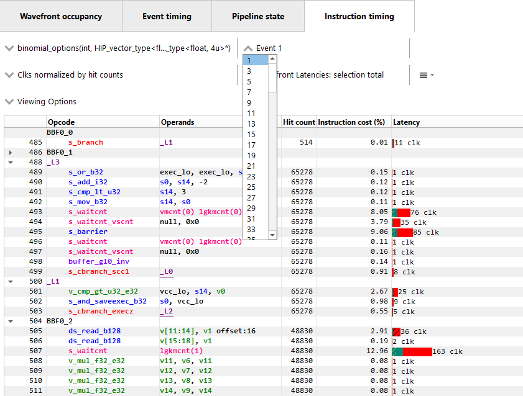Sort by the Hit count column header
Image resolution: width=523 pixels, height=396 pixels.
pyautogui.click(x=299, y=122)
